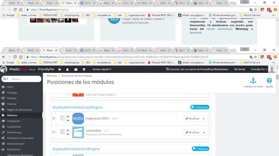This screenshot has height=156, width=279.
Task: Expand Modificar dropdown arrow for contentBox
Action: [204, 133]
